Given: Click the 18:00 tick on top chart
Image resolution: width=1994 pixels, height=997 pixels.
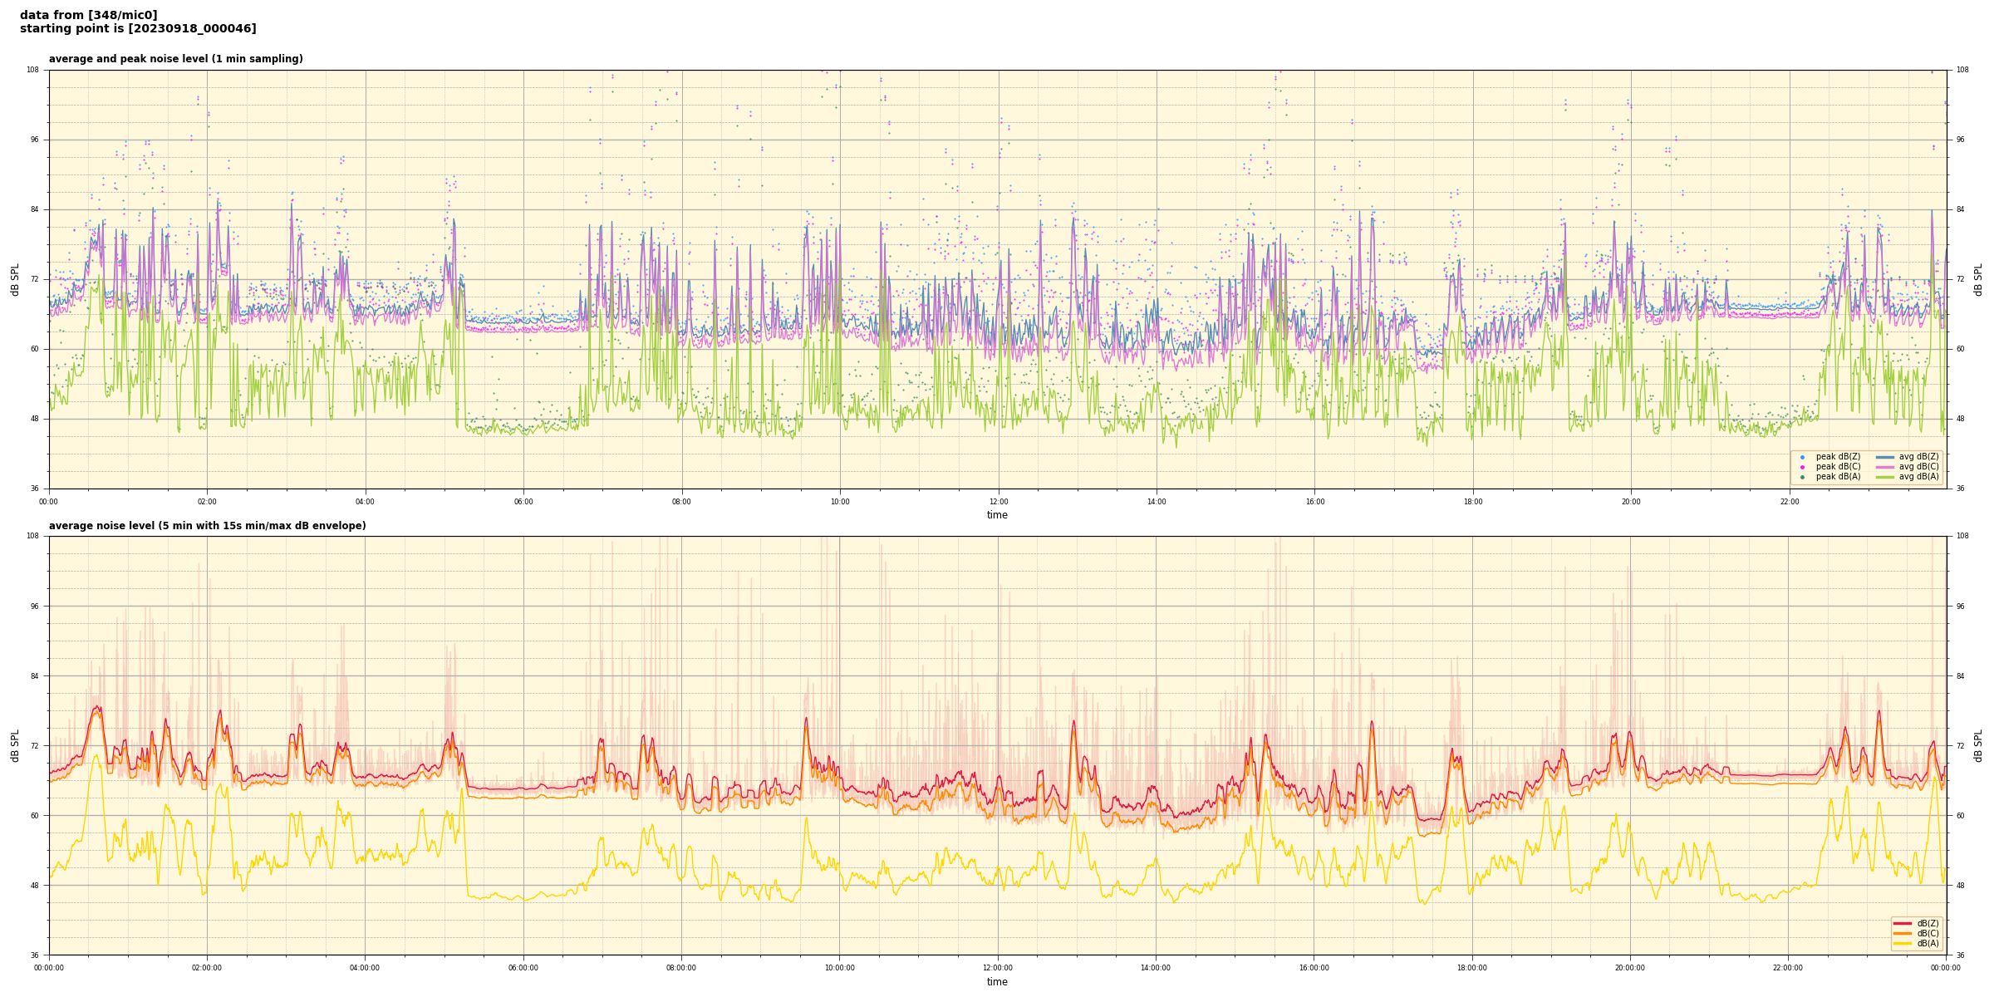Looking at the screenshot, I should (1472, 502).
